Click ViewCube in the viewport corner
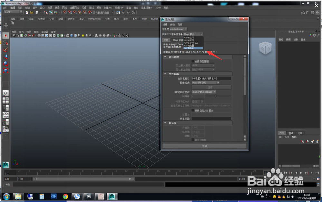 tap(265, 48)
